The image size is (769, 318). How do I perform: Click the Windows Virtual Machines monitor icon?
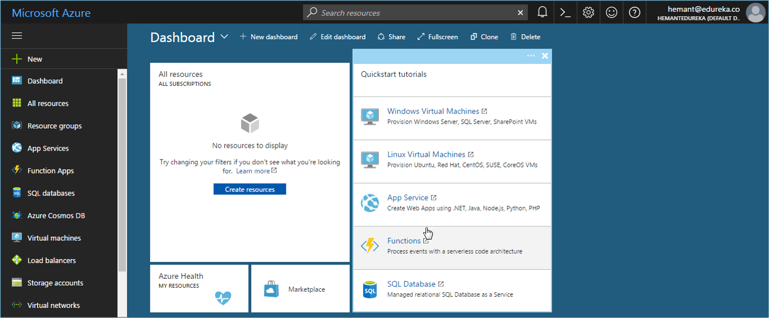(x=370, y=116)
